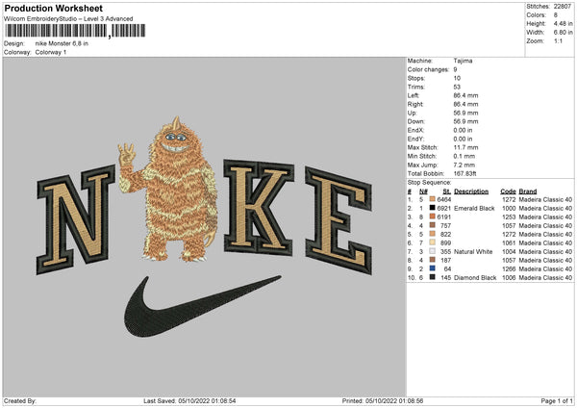The height and width of the screenshot is (408, 577).
Task: Click the Natural White description
Action: tap(473, 252)
